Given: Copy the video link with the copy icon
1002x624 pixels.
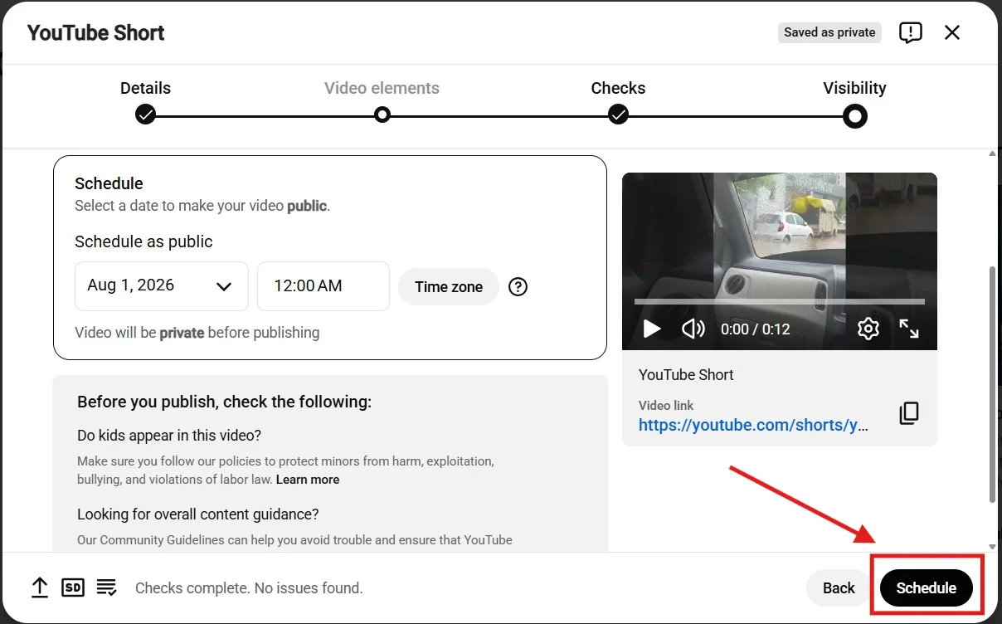Looking at the screenshot, I should point(909,413).
